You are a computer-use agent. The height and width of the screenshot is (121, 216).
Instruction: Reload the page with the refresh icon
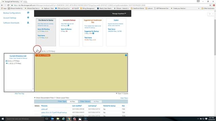[x=8, y=5]
